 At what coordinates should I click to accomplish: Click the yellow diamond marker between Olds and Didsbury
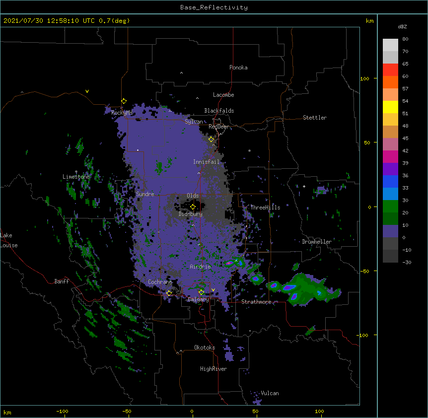[193, 207]
